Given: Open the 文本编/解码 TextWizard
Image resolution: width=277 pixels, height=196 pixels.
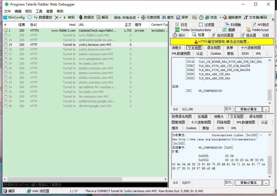Looking at the screenshot, I should coord(255,17).
